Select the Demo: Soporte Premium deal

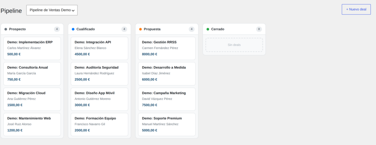[167, 125]
